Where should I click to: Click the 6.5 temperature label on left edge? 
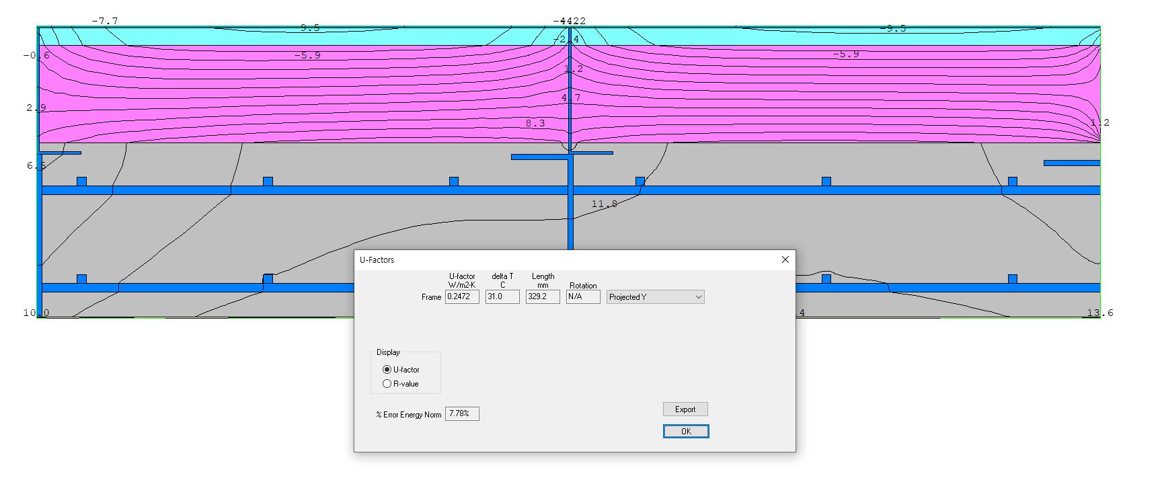[x=36, y=165]
